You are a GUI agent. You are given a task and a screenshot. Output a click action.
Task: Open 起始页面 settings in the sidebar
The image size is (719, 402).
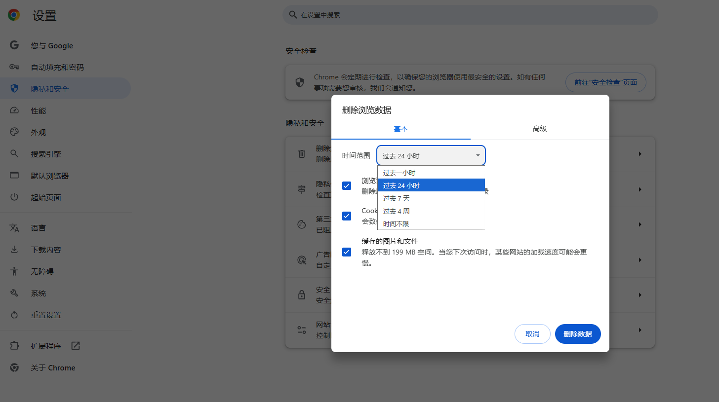[x=65, y=197]
